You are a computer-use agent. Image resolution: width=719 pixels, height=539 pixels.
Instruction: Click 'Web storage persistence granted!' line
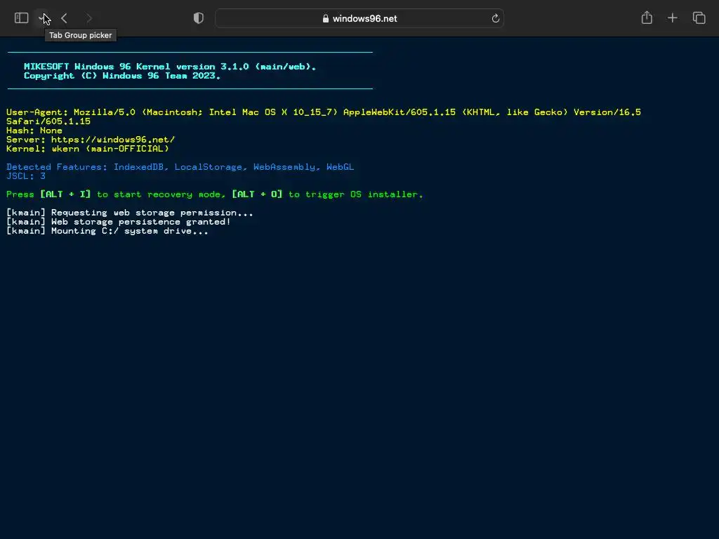click(118, 222)
